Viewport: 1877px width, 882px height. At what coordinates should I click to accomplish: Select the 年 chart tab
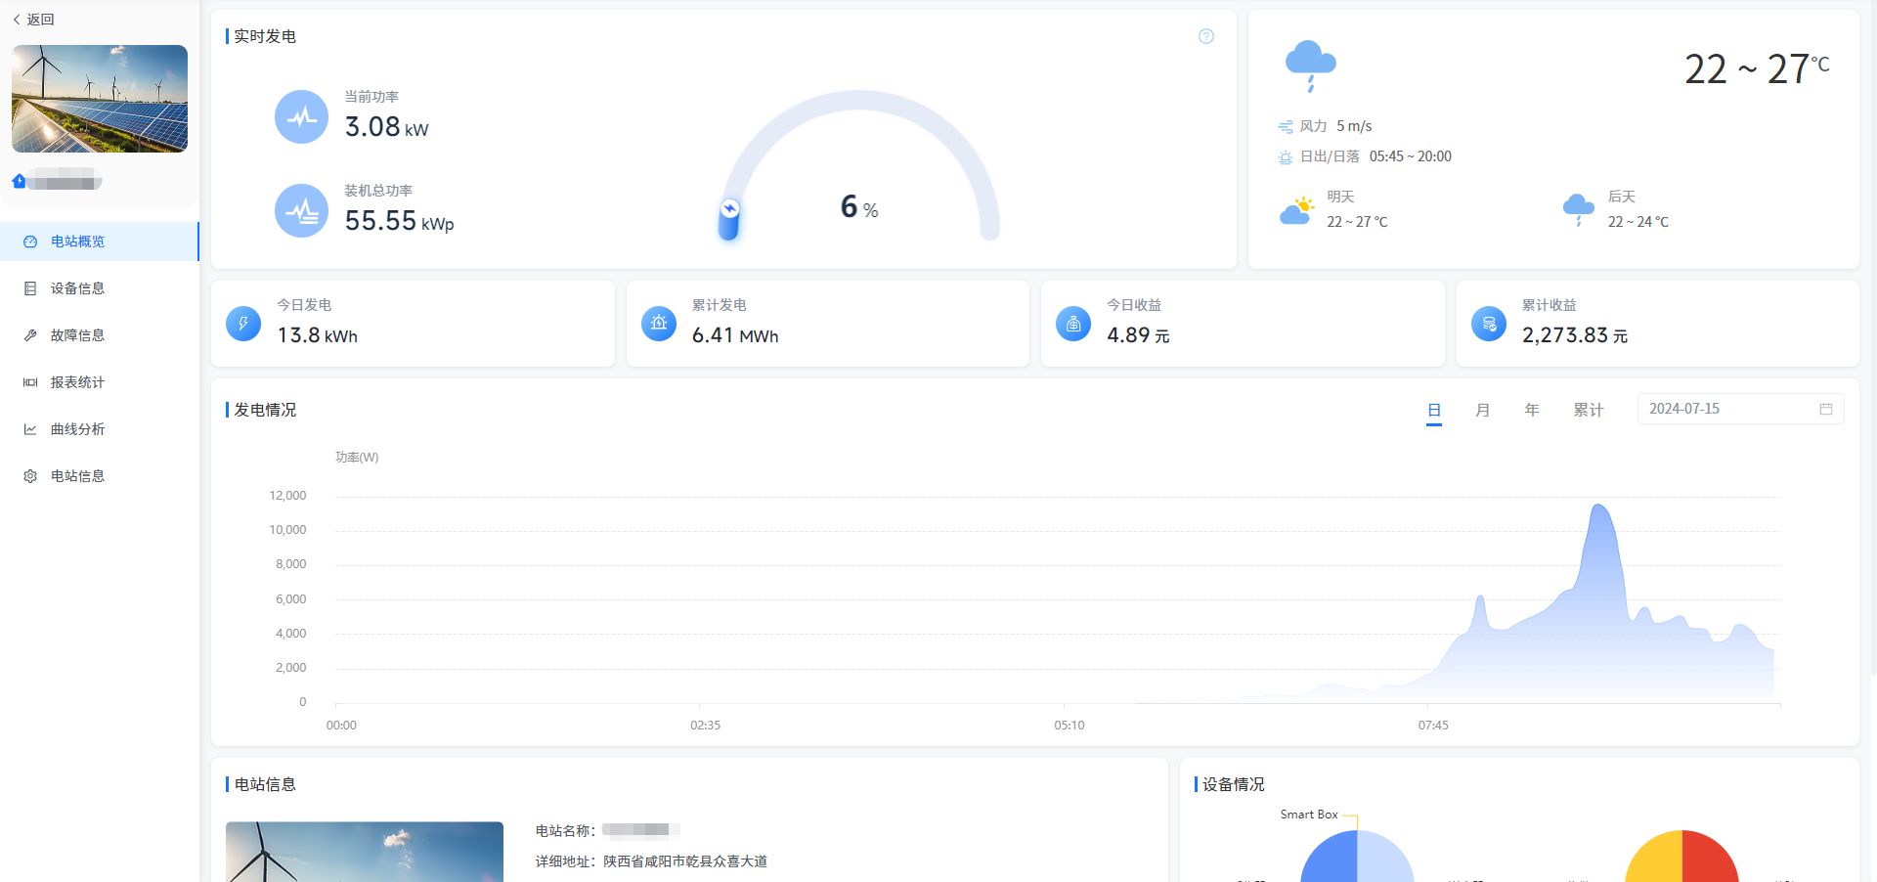pos(1531,411)
